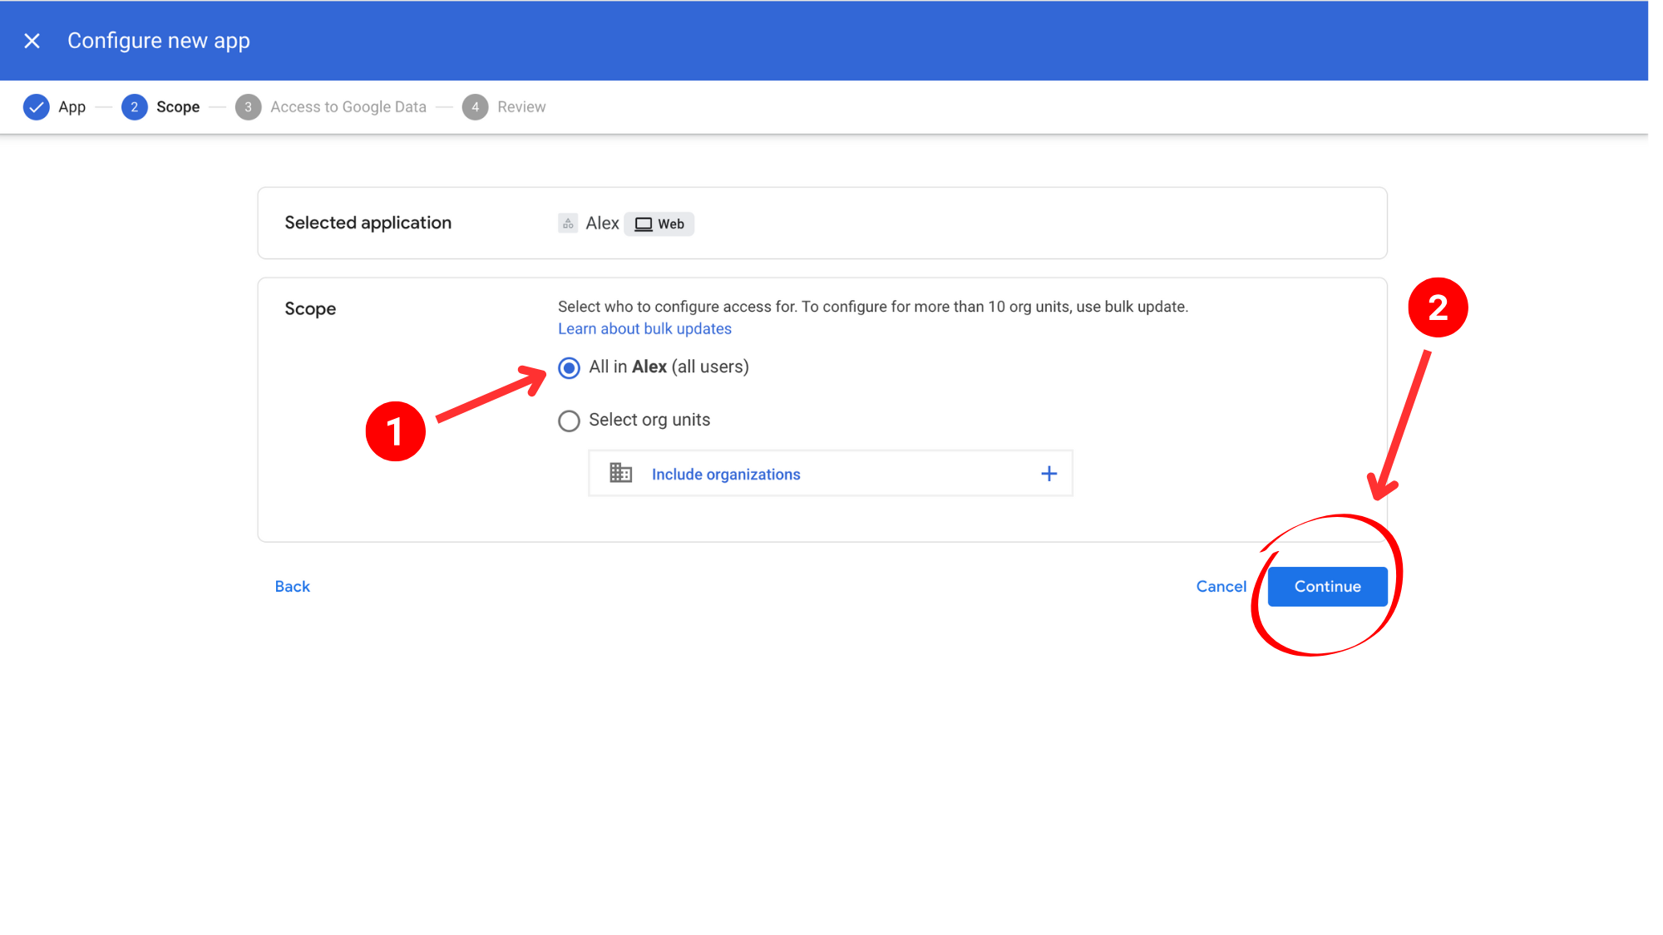Click the Cancel button
This screenshot has height=935, width=1663.
(x=1221, y=587)
